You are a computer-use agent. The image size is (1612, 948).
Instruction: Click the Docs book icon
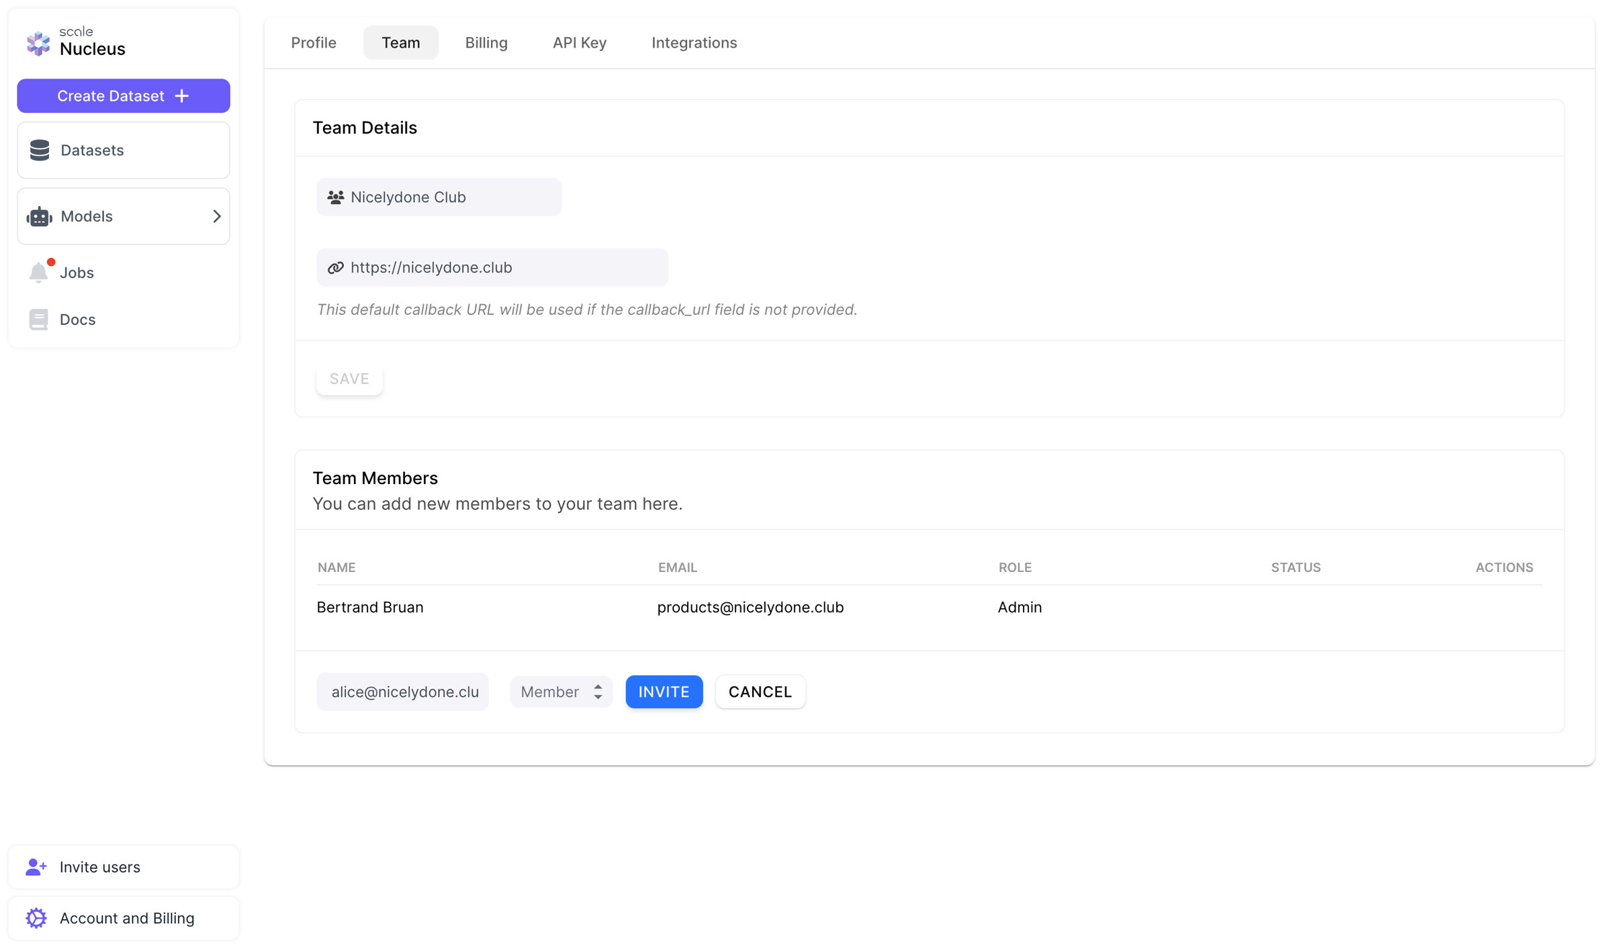39,320
